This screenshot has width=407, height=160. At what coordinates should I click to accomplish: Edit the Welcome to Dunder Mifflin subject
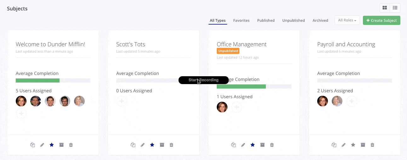pos(42,145)
